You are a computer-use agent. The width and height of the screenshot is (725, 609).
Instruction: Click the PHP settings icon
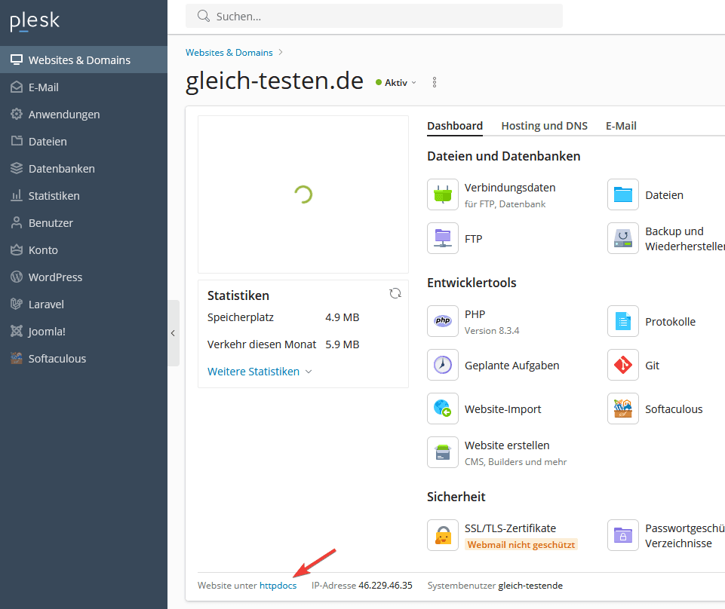pyautogui.click(x=442, y=321)
